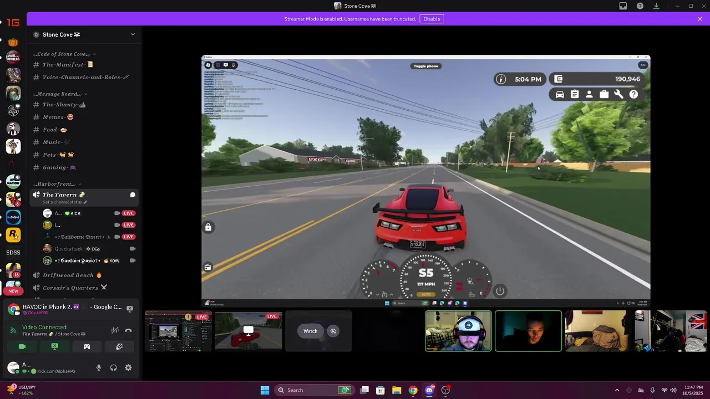Click Toggle phone in game stream
This screenshot has width=710, height=399.
coord(426,66)
